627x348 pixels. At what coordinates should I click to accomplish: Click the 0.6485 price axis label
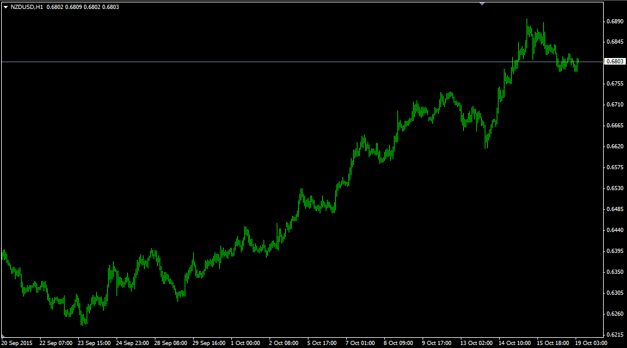tap(615, 209)
